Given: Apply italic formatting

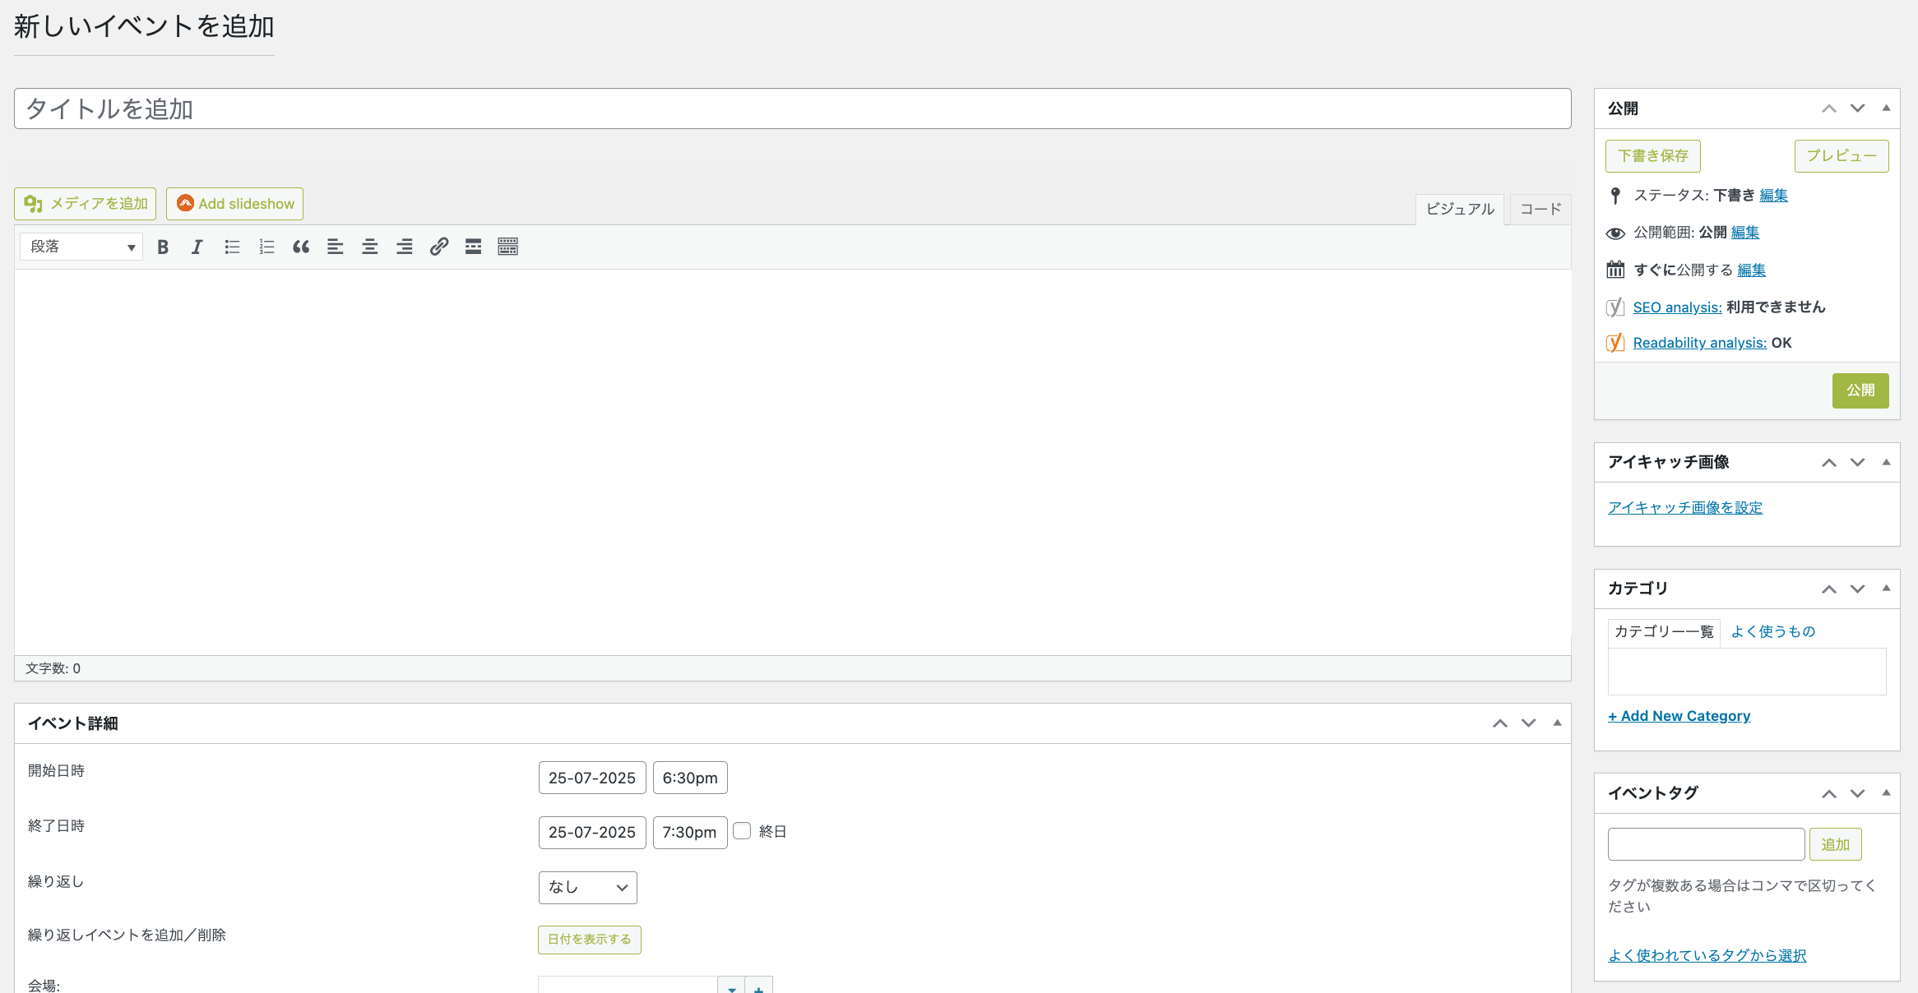Looking at the screenshot, I should tap(197, 247).
